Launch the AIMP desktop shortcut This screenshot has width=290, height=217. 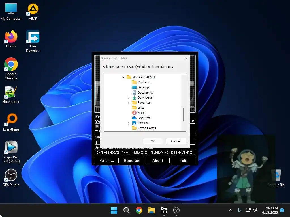(x=33, y=11)
